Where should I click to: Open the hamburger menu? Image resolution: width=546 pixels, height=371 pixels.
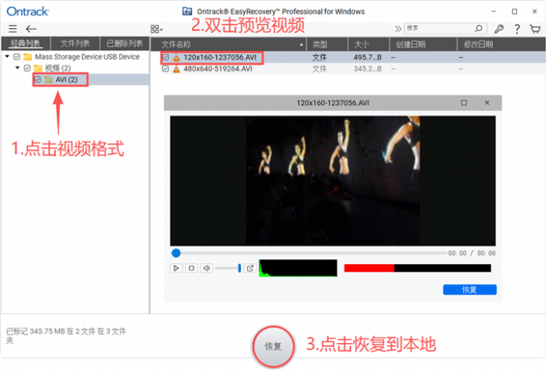13,29
